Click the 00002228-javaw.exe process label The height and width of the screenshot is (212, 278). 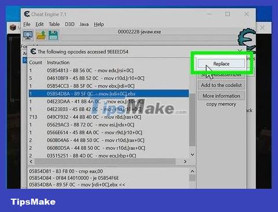(139, 32)
